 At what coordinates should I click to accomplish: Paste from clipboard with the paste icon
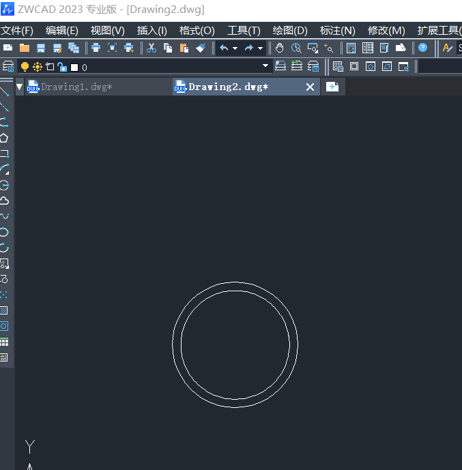184,48
